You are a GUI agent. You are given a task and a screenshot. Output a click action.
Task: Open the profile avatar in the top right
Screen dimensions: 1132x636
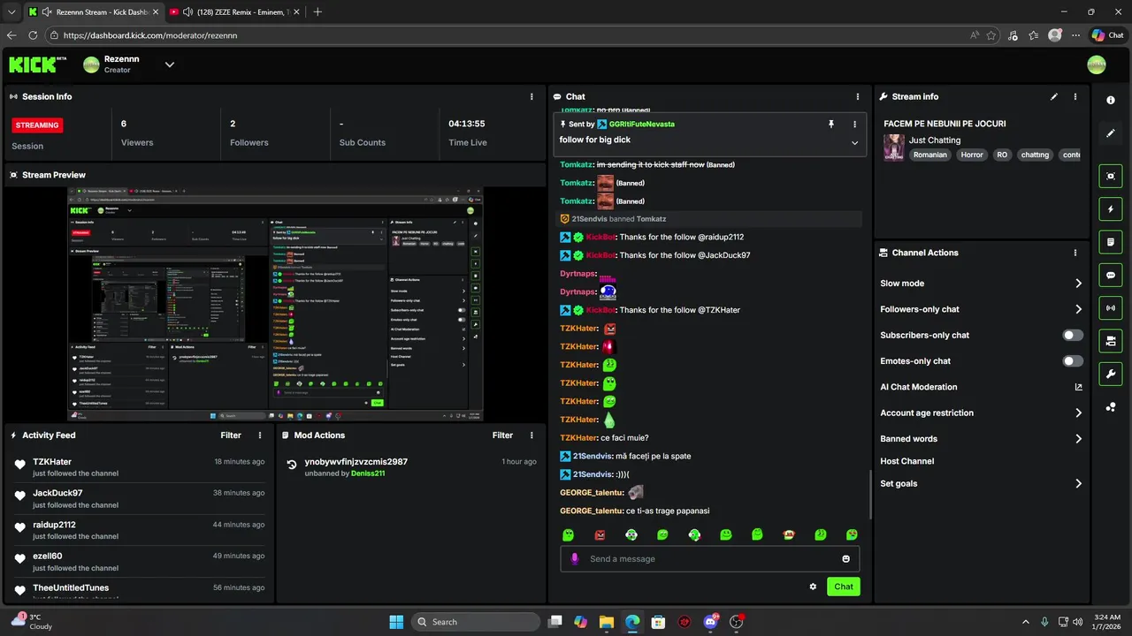click(1097, 64)
